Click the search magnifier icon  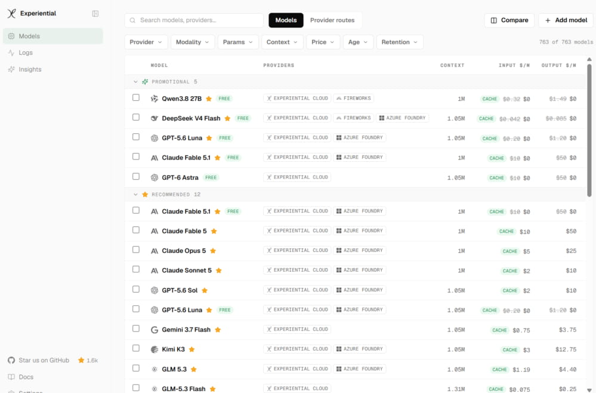click(132, 20)
